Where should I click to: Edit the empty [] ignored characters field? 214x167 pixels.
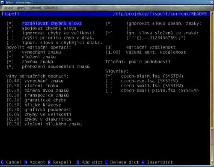129,28
